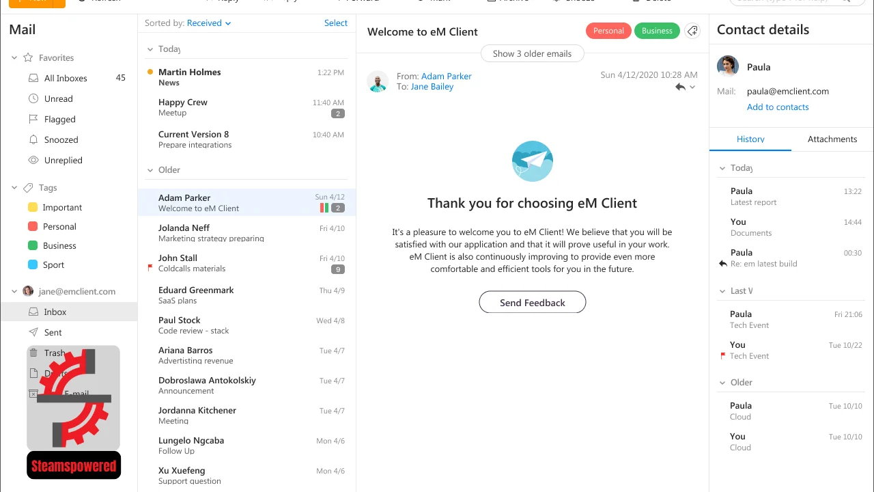Screen dimensions: 874x492
Task: Open Dobroslawa Antokolskiy Announcement email
Action: pos(246,385)
